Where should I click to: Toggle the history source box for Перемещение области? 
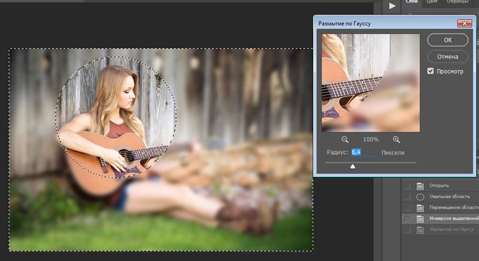407,208
